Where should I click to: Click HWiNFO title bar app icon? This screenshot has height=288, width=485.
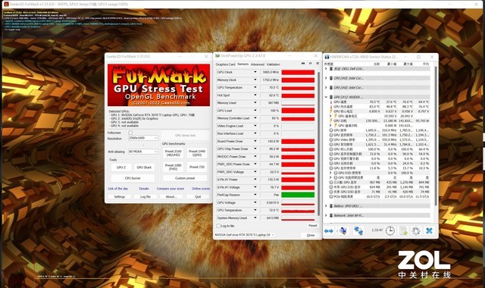pyautogui.click(x=327, y=57)
